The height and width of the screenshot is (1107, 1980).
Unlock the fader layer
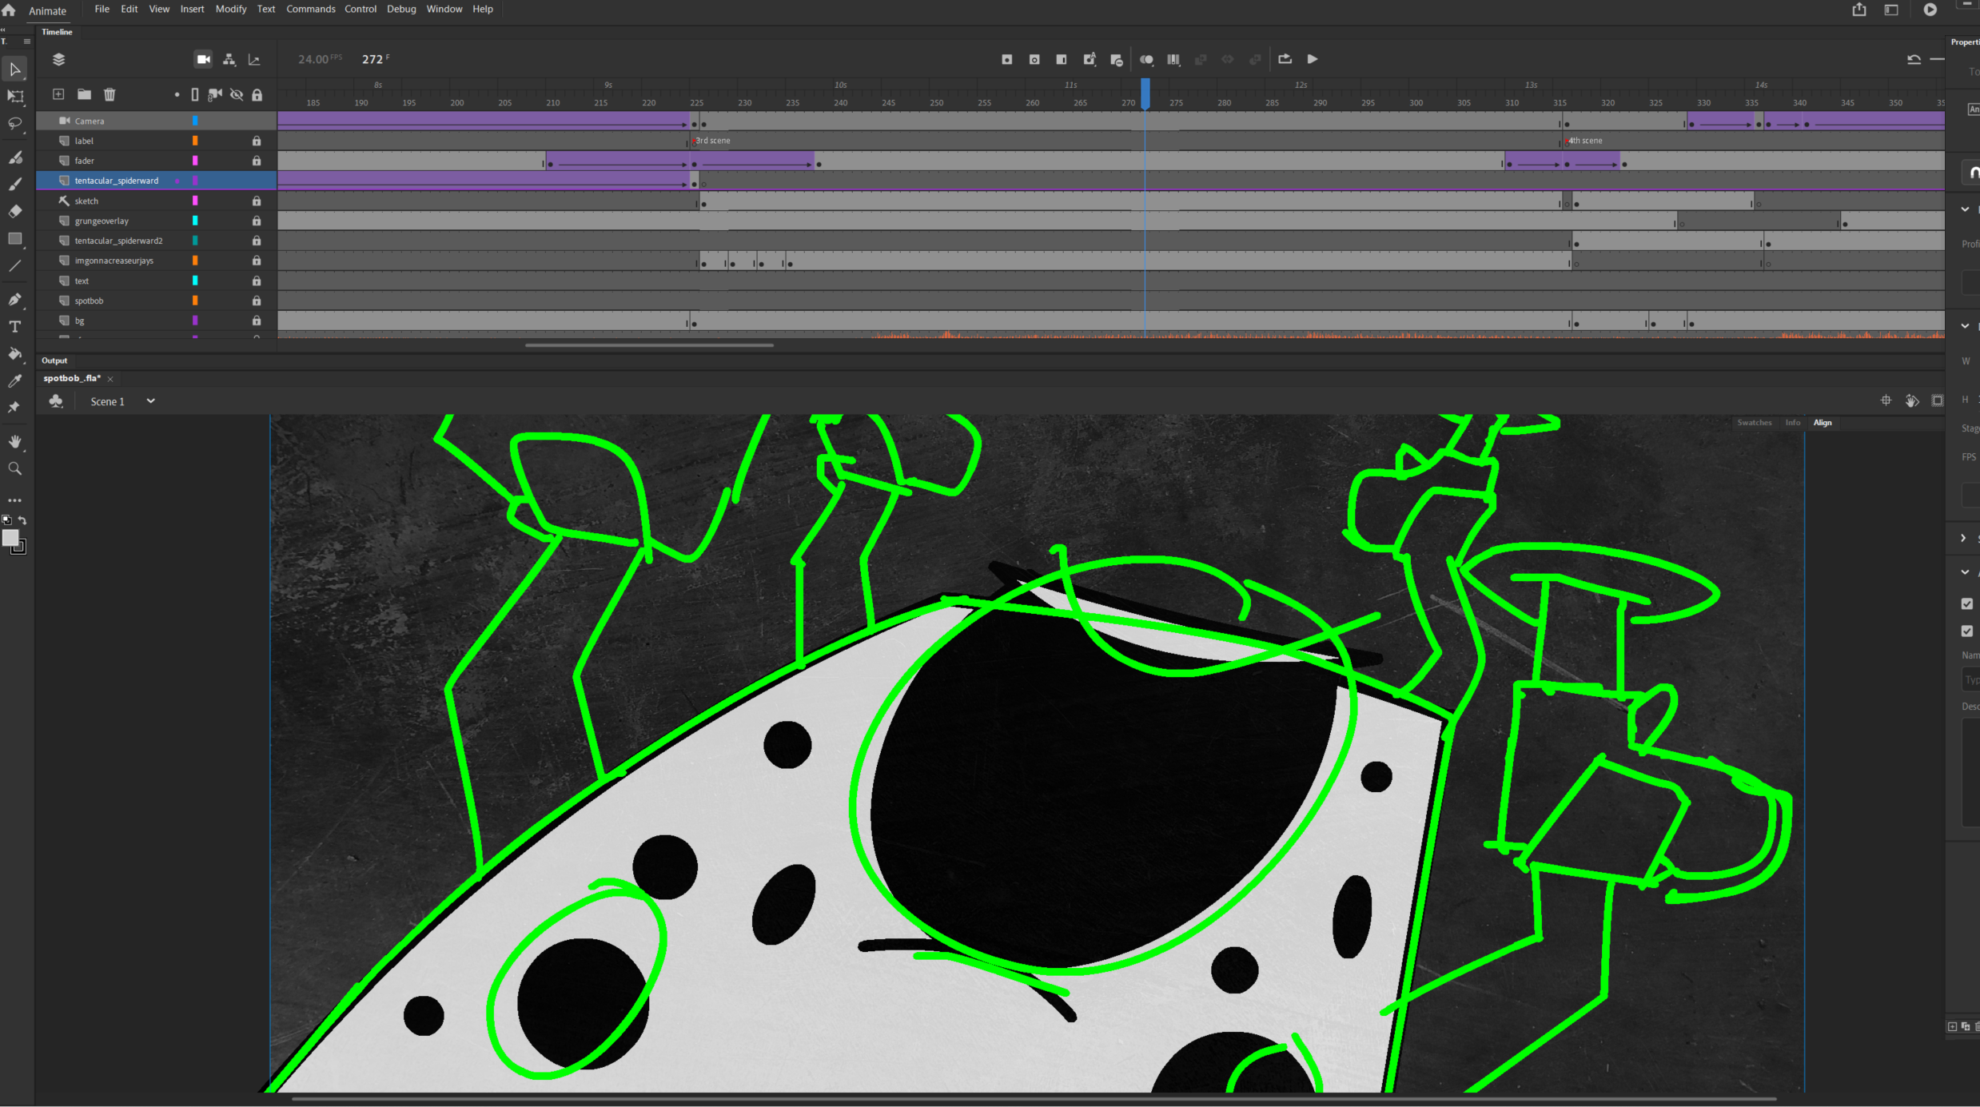(x=257, y=161)
